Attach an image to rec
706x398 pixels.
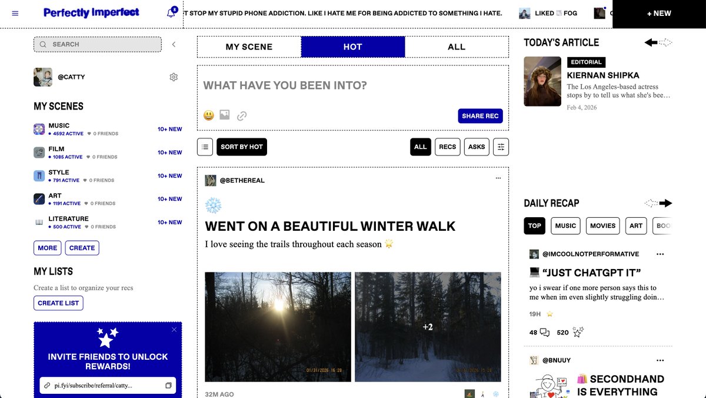[x=225, y=115]
